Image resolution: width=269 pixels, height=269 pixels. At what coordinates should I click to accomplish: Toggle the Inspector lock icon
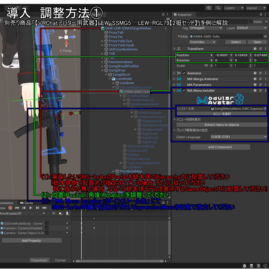tap(261, 14)
